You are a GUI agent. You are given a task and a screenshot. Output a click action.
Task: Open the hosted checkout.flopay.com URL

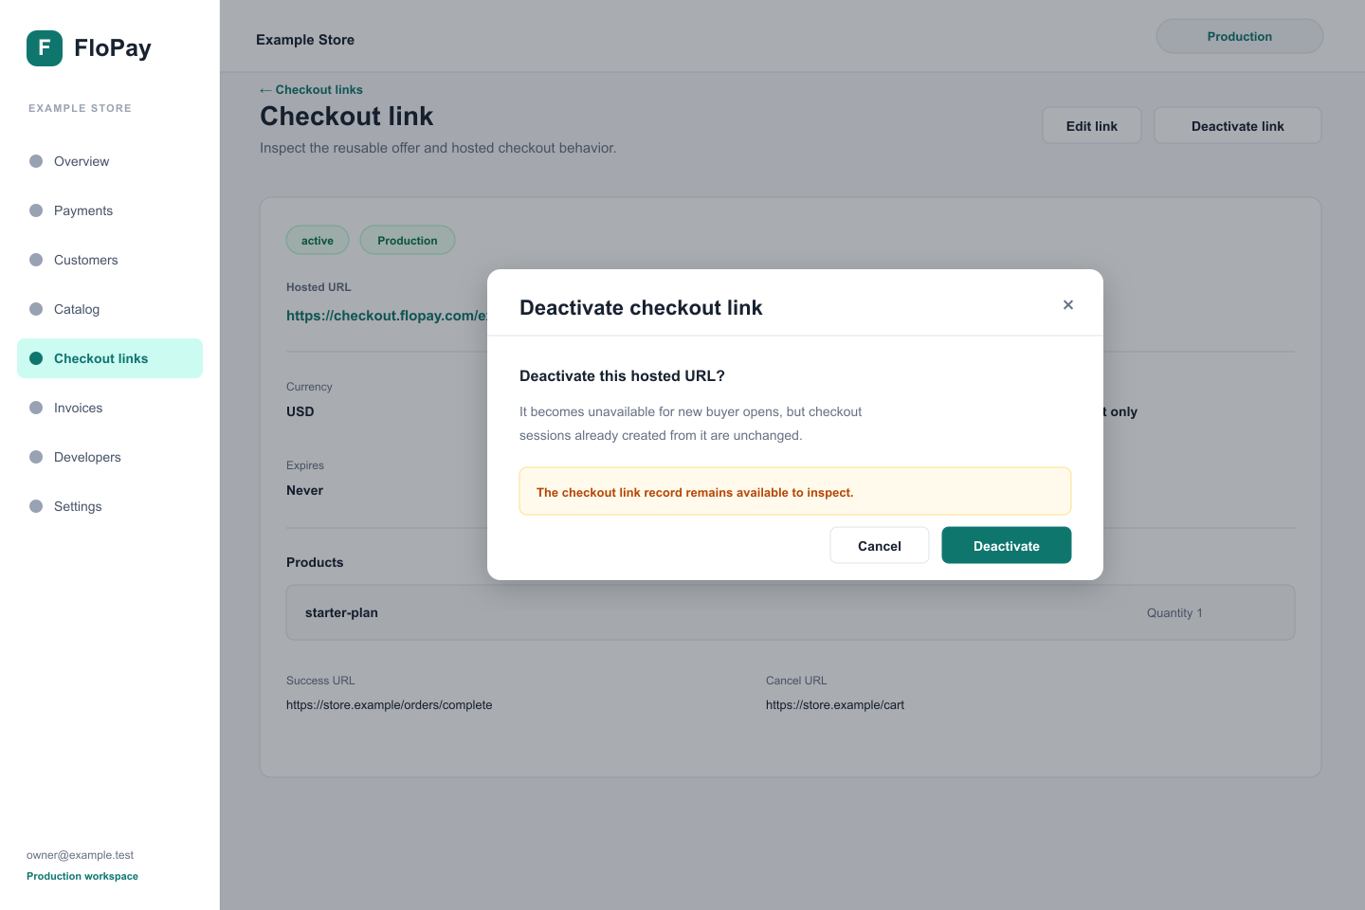[387, 316]
